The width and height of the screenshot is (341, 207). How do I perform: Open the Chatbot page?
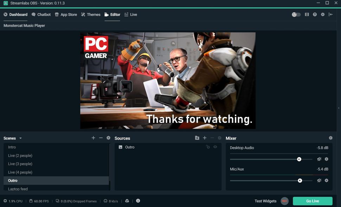pos(41,14)
